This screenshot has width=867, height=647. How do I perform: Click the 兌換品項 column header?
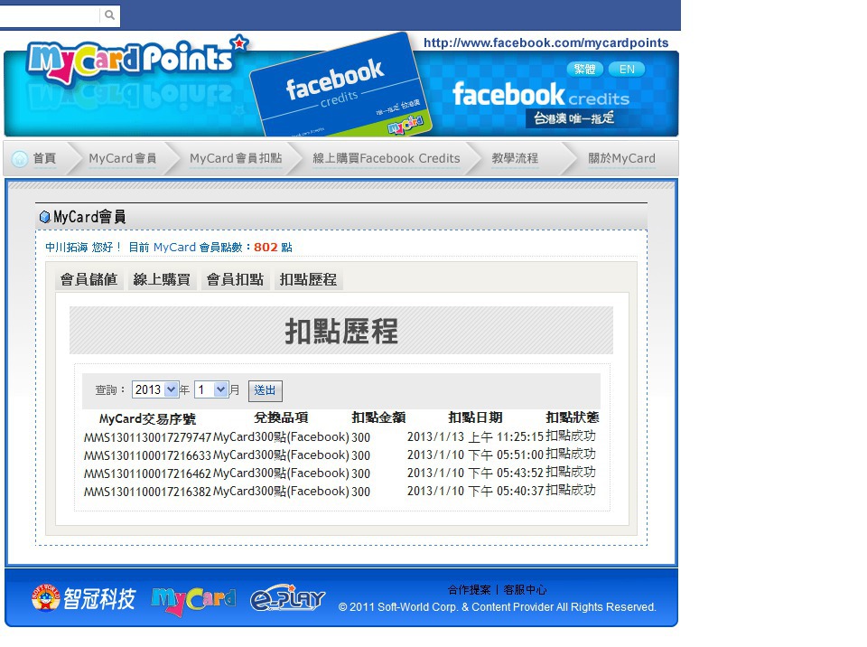(x=281, y=417)
